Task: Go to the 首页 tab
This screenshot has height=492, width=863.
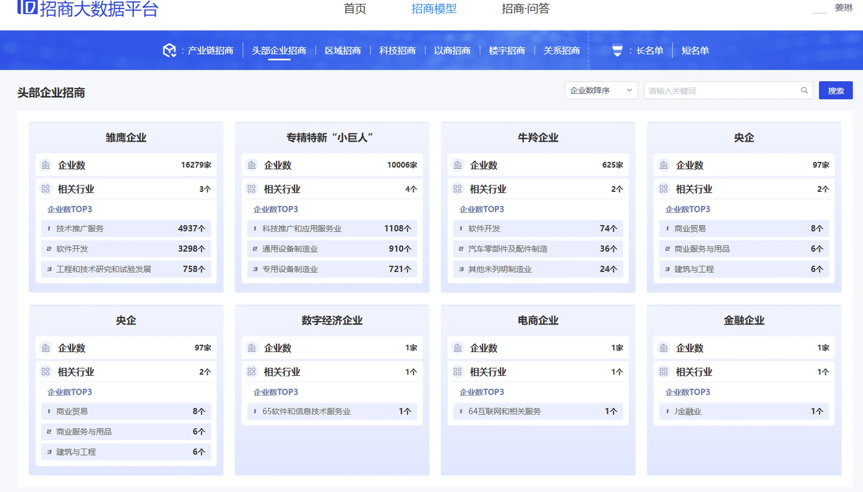Action: point(355,9)
